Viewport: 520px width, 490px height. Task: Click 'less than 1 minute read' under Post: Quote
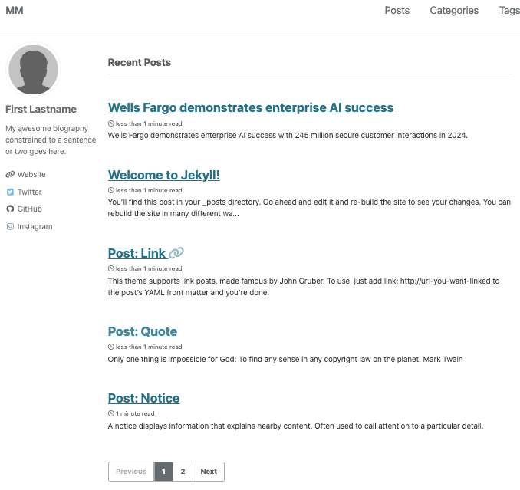(149, 347)
